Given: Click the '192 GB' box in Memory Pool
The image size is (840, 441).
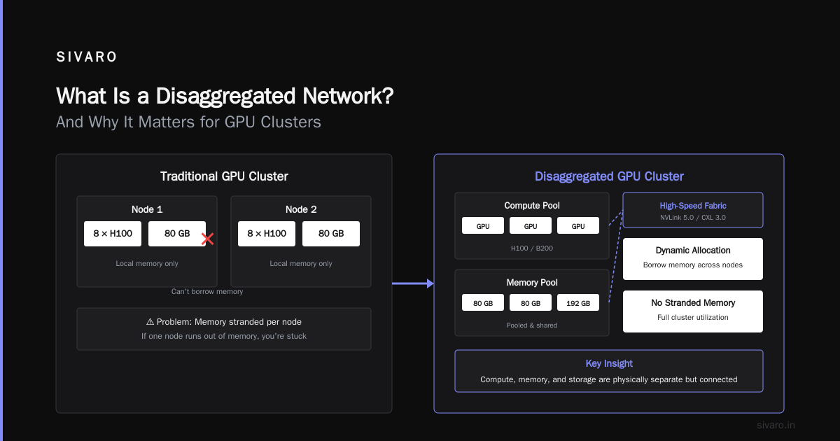Looking at the screenshot, I should pos(578,302).
